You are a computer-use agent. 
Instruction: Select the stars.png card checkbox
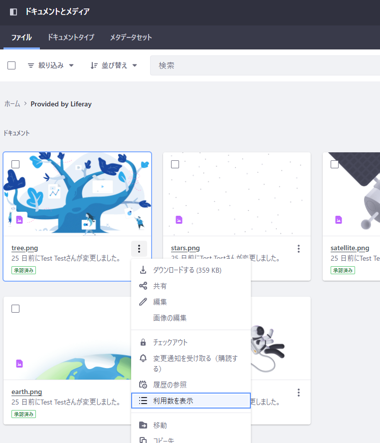175,164
